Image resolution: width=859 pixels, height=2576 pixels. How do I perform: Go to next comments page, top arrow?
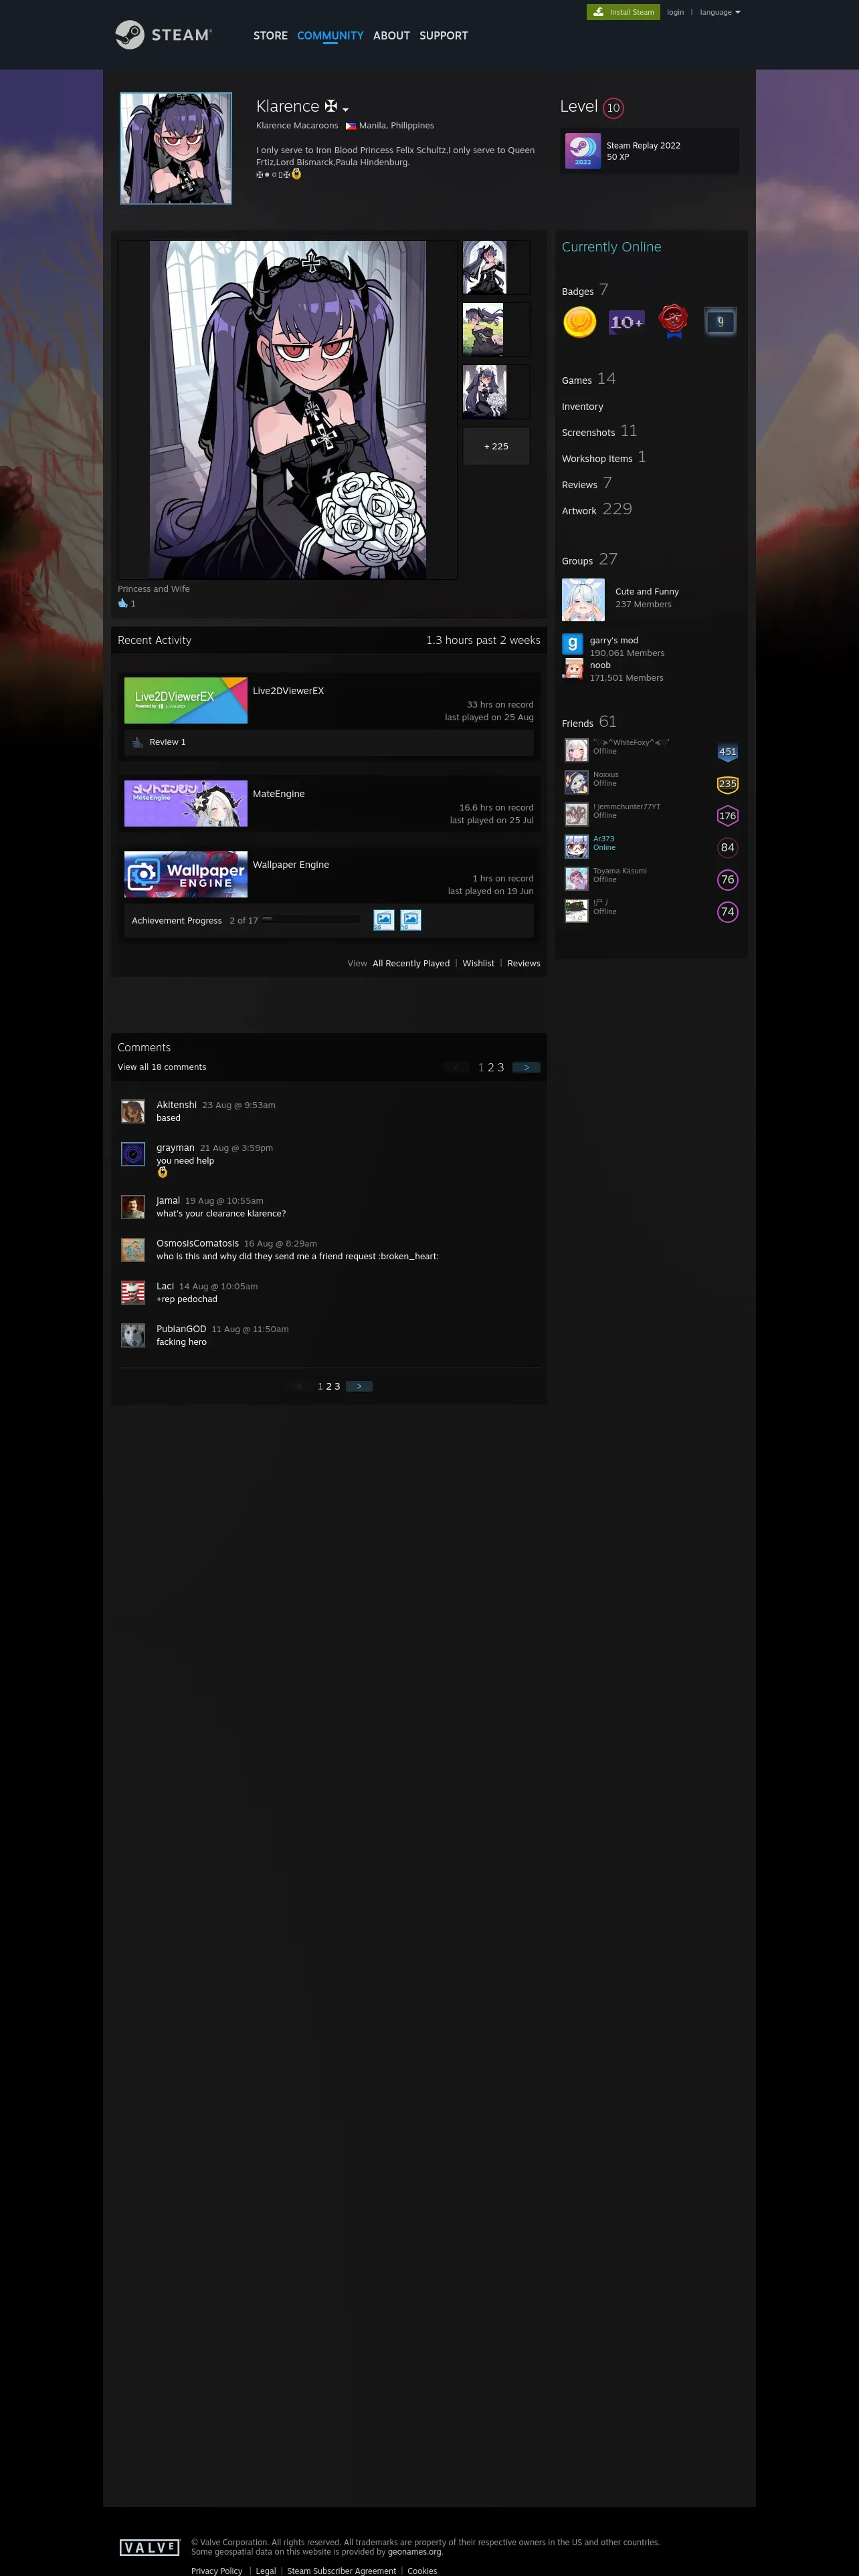526,1067
